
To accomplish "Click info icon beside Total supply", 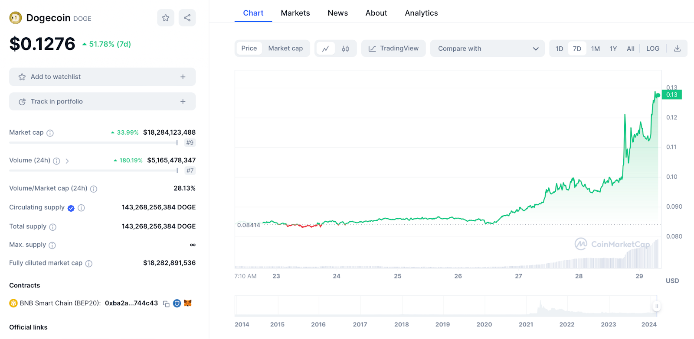I will coord(53,227).
